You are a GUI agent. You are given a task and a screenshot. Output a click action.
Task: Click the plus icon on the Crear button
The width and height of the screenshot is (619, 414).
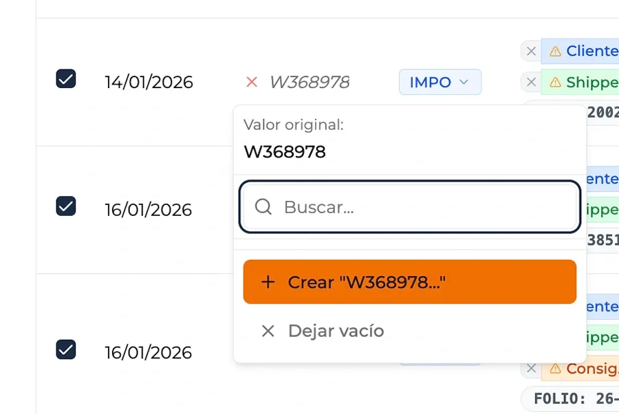(268, 282)
